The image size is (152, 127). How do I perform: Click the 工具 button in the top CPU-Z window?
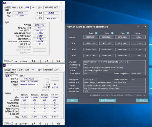33,61
